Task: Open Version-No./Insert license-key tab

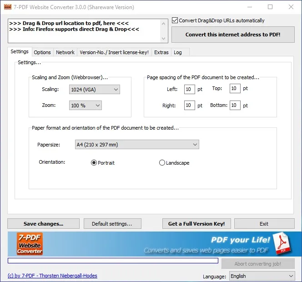Action: click(x=114, y=52)
